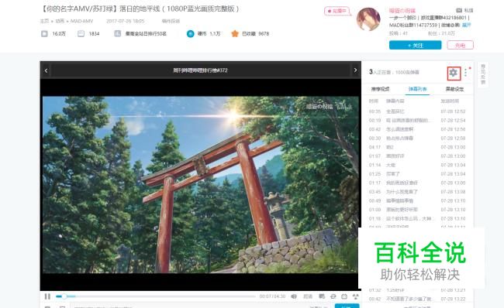Click the favorites count 9678
The width and height of the screenshot is (504, 308).
click(x=264, y=34)
